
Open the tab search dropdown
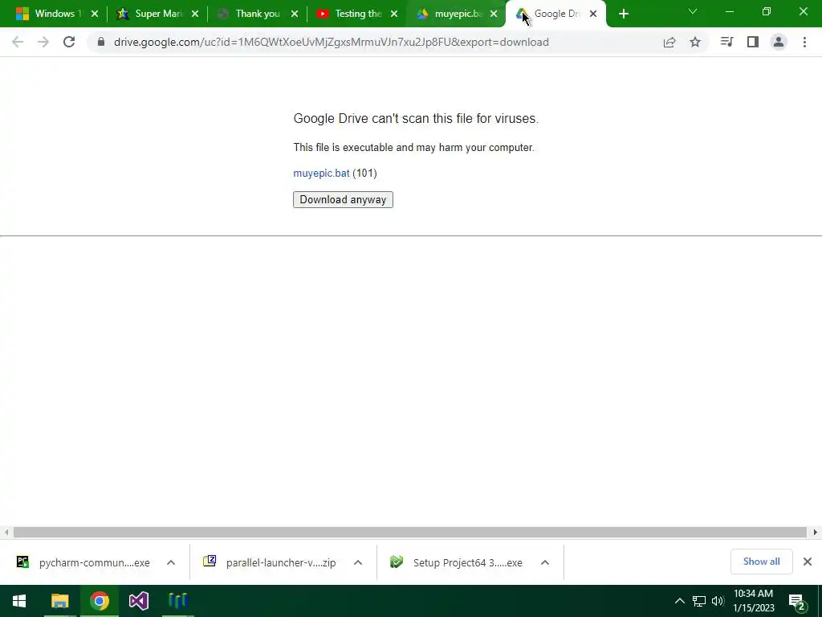tap(693, 11)
